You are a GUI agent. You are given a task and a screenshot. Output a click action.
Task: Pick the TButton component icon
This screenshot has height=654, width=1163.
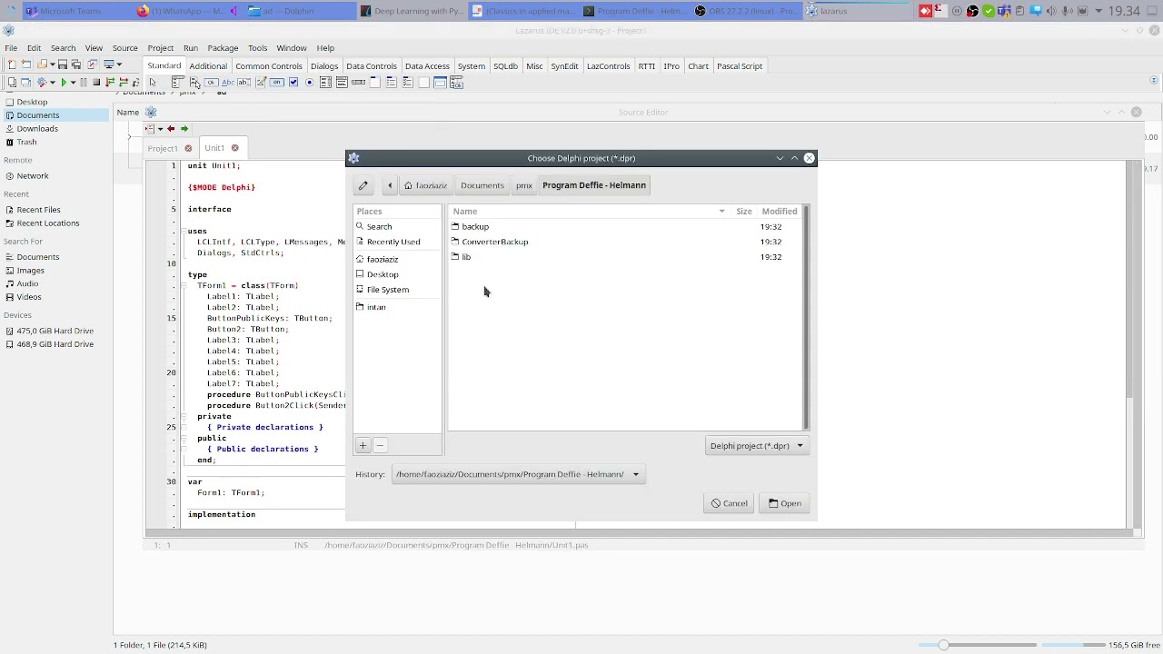(x=211, y=82)
